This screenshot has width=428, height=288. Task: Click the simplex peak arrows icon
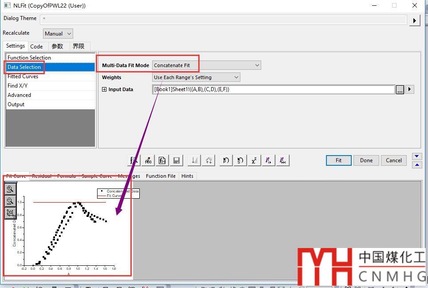208,160
